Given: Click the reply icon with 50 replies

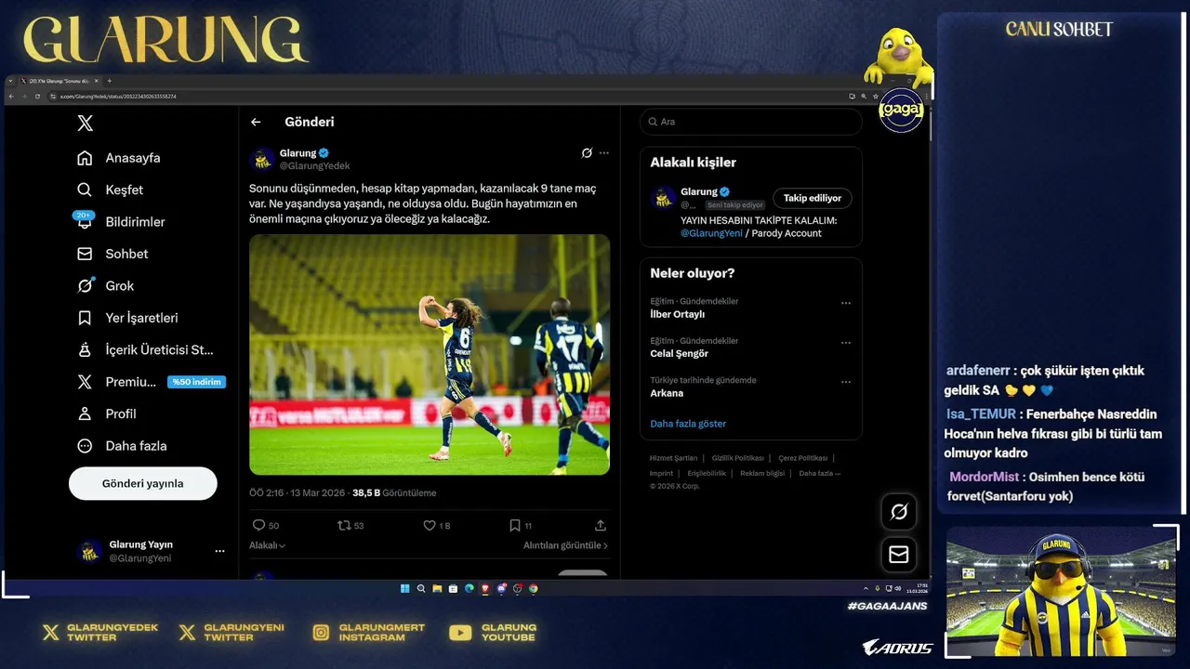Looking at the screenshot, I should (259, 525).
